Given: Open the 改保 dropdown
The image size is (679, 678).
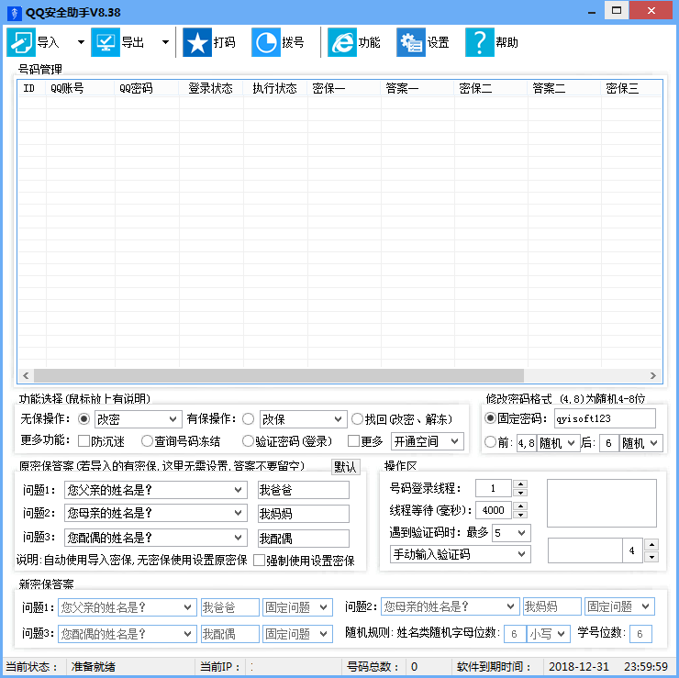Looking at the screenshot, I should tap(303, 419).
